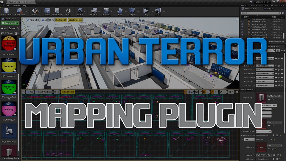This screenshot has height=161, width=286.
Task: Add new Spectator Class blueprint with plus icon
Action: [x=282, y=85]
